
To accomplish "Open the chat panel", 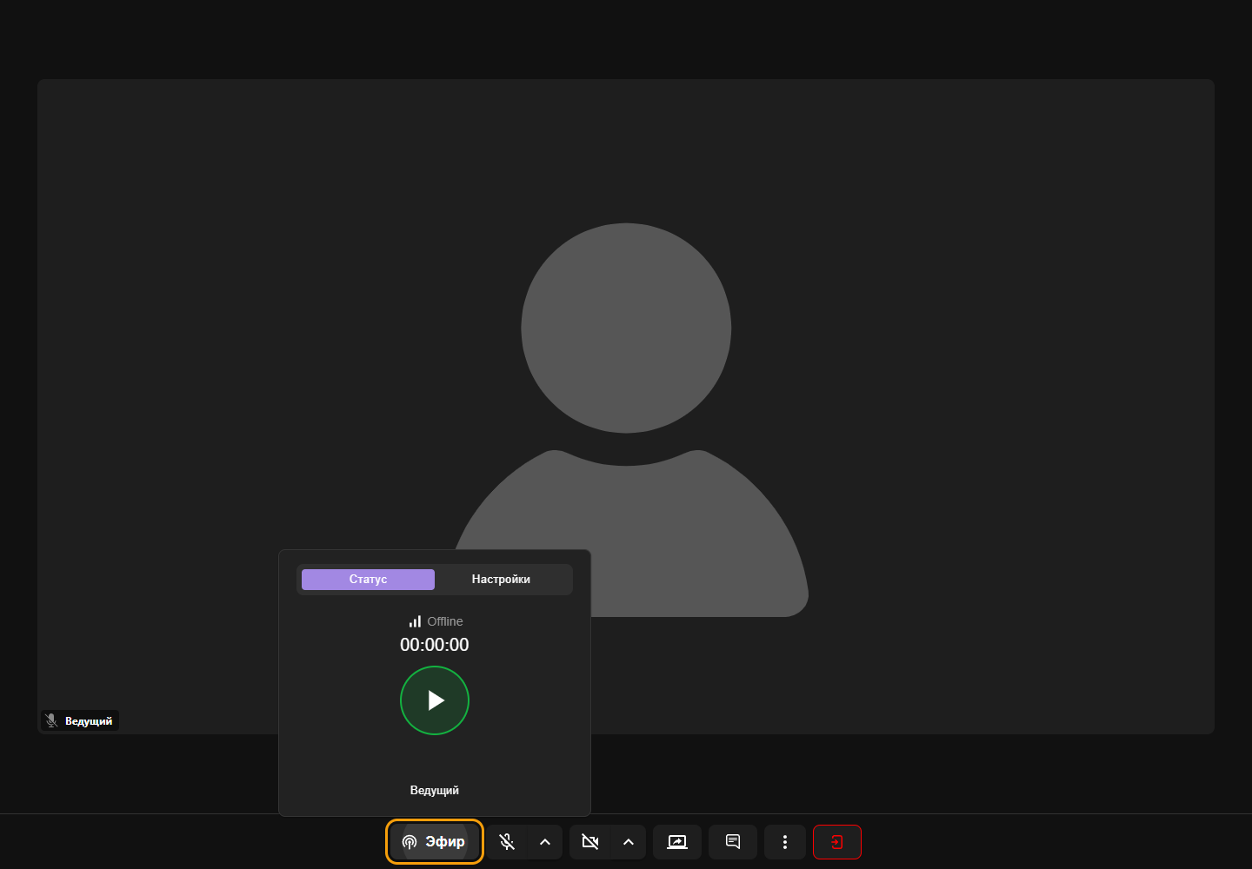I will pos(733,842).
